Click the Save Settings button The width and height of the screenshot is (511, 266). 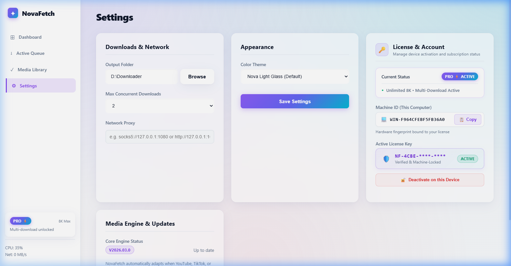click(x=295, y=101)
